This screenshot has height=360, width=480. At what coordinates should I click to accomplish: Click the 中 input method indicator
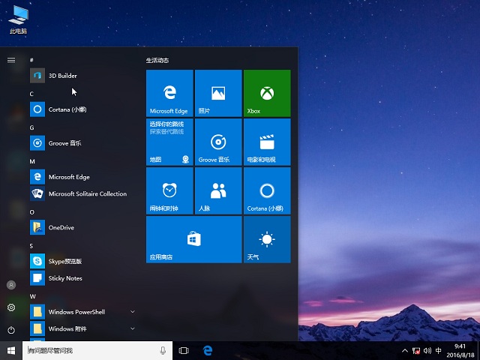coord(439,350)
